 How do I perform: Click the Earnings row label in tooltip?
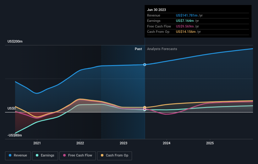154,21
